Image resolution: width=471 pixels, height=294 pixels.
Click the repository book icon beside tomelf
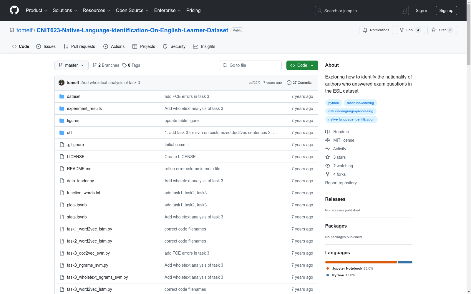(x=12, y=30)
